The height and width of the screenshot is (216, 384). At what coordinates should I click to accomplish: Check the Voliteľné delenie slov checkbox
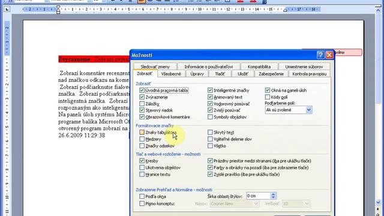(x=210, y=139)
